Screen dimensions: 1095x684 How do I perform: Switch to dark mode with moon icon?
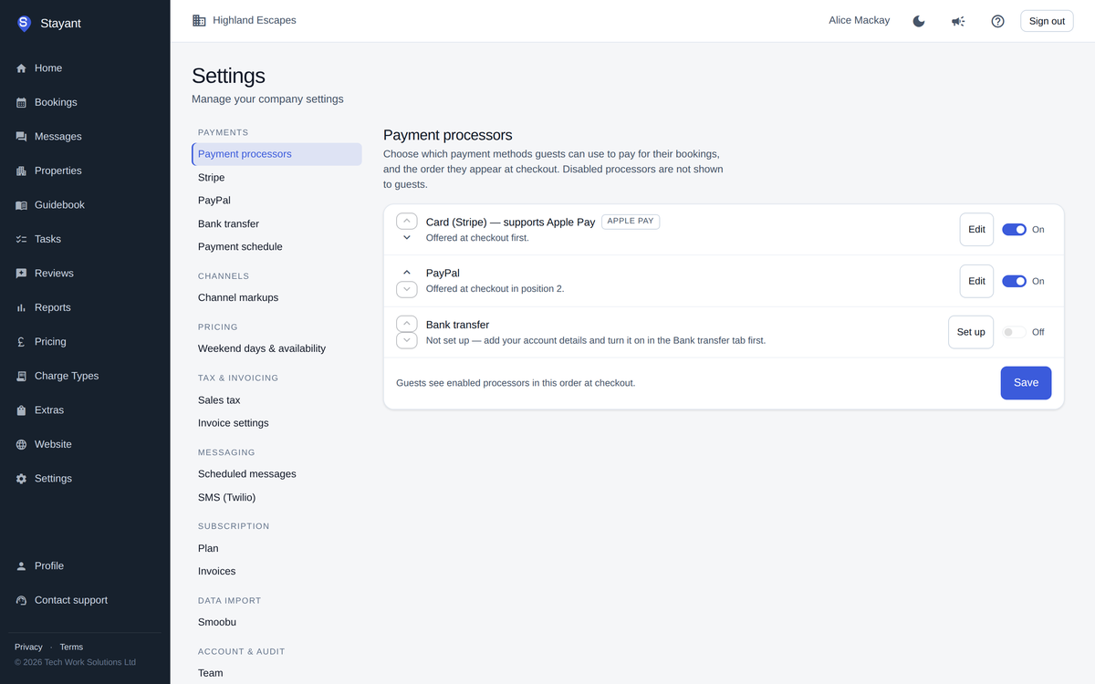pos(919,21)
